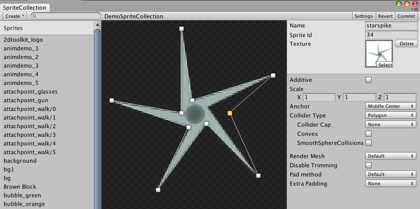420x209 pixels.
Task: Open the Pad method dropdown
Action: (x=390, y=174)
